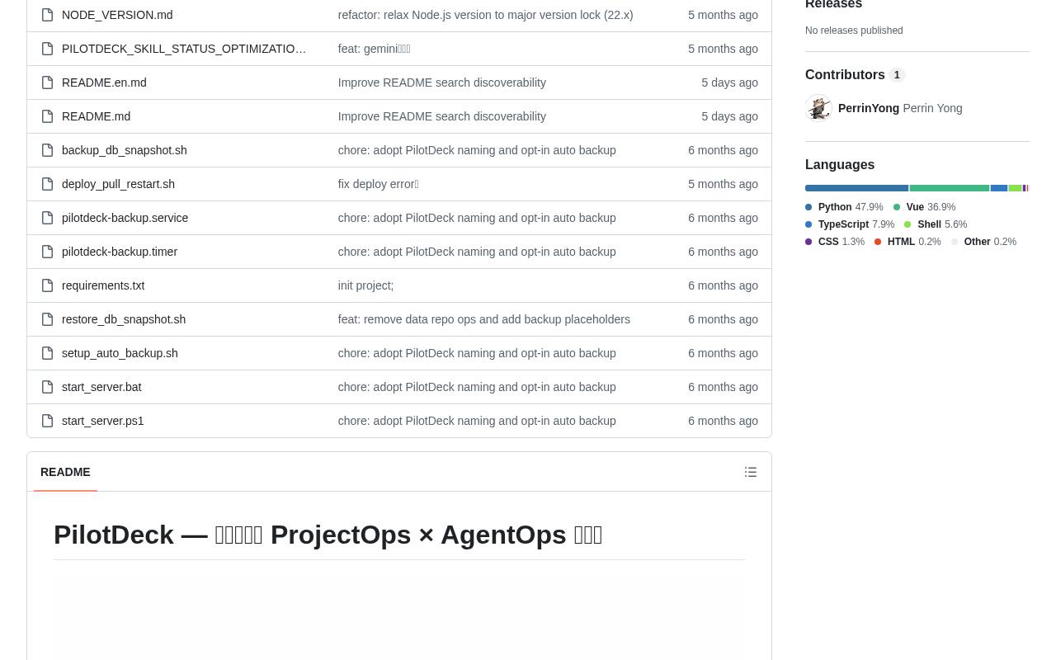The image size is (1056, 660).
Task: Open start_server.bat
Action: point(101,387)
